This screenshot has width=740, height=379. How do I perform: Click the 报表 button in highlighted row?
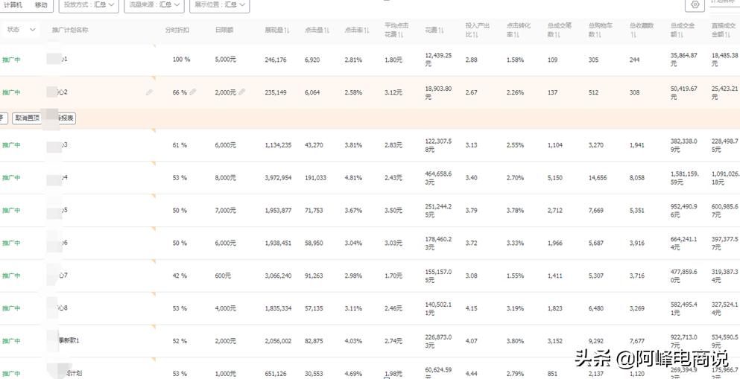(x=66, y=118)
